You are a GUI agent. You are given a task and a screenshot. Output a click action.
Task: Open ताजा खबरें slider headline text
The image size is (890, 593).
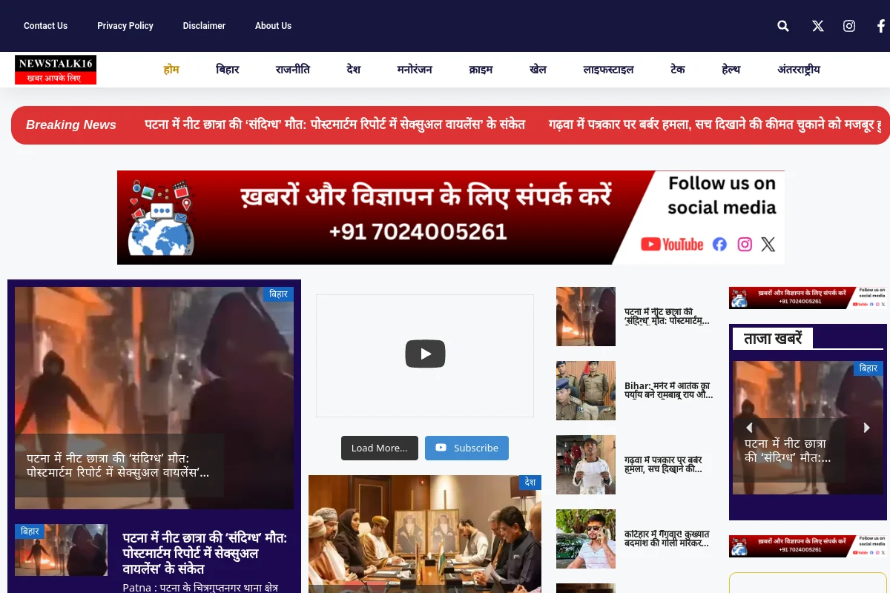click(x=788, y=451)
